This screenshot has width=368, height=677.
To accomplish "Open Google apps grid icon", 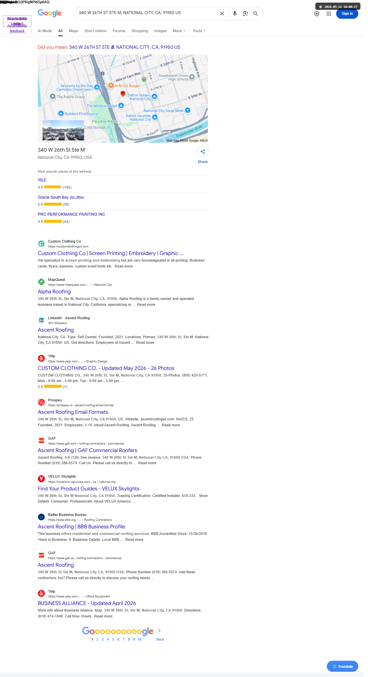I will coord(329,14).
